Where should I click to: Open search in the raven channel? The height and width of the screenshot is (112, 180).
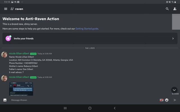(167, 9)
